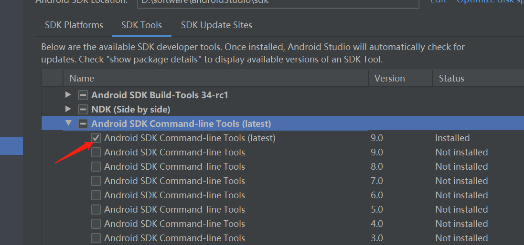Toggle Command-line Tools (latest) group checkbox
The width and height of the screenshot is (524, 245).
83,124
